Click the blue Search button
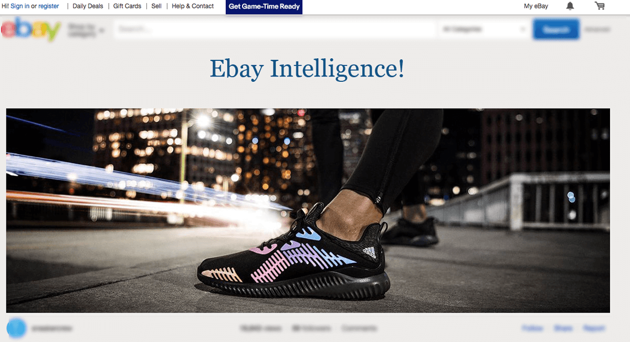630x342 pixels. [556, 29]
